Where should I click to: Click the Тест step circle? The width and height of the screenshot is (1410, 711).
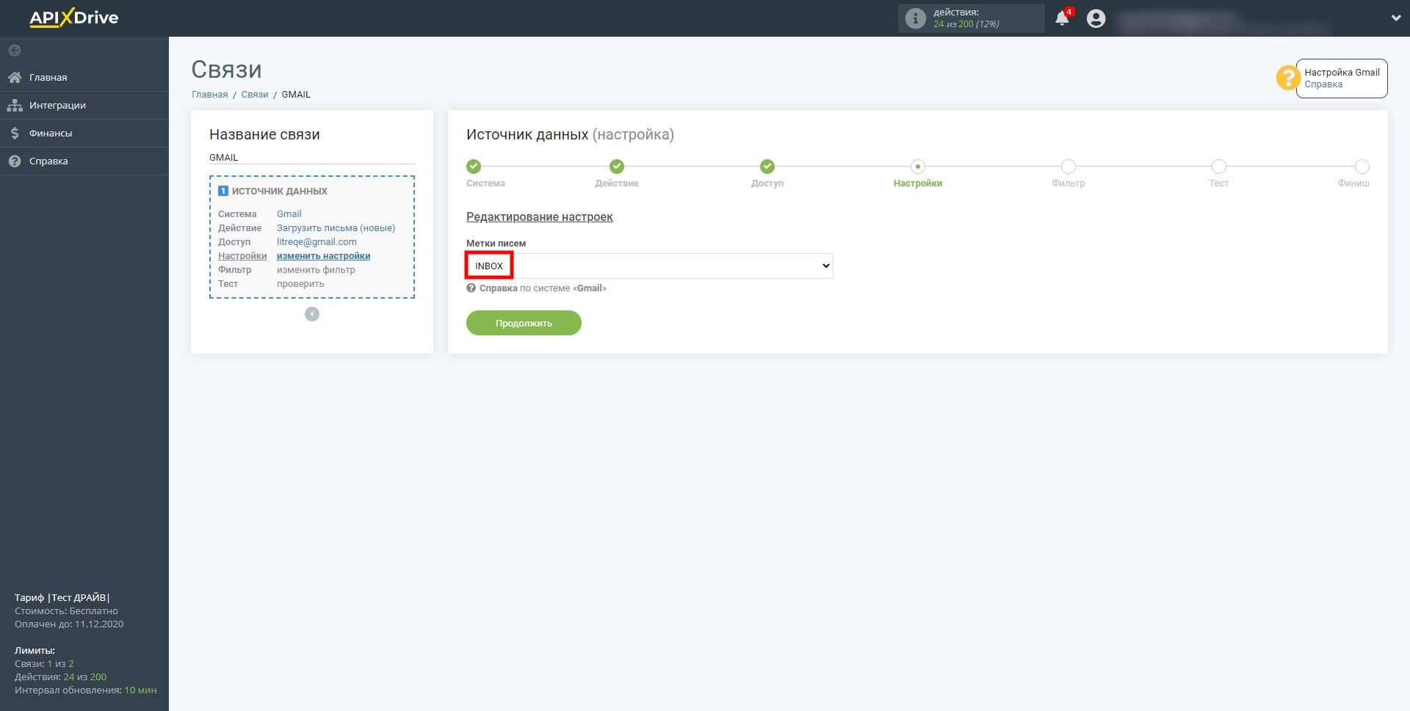[1219, 167]
